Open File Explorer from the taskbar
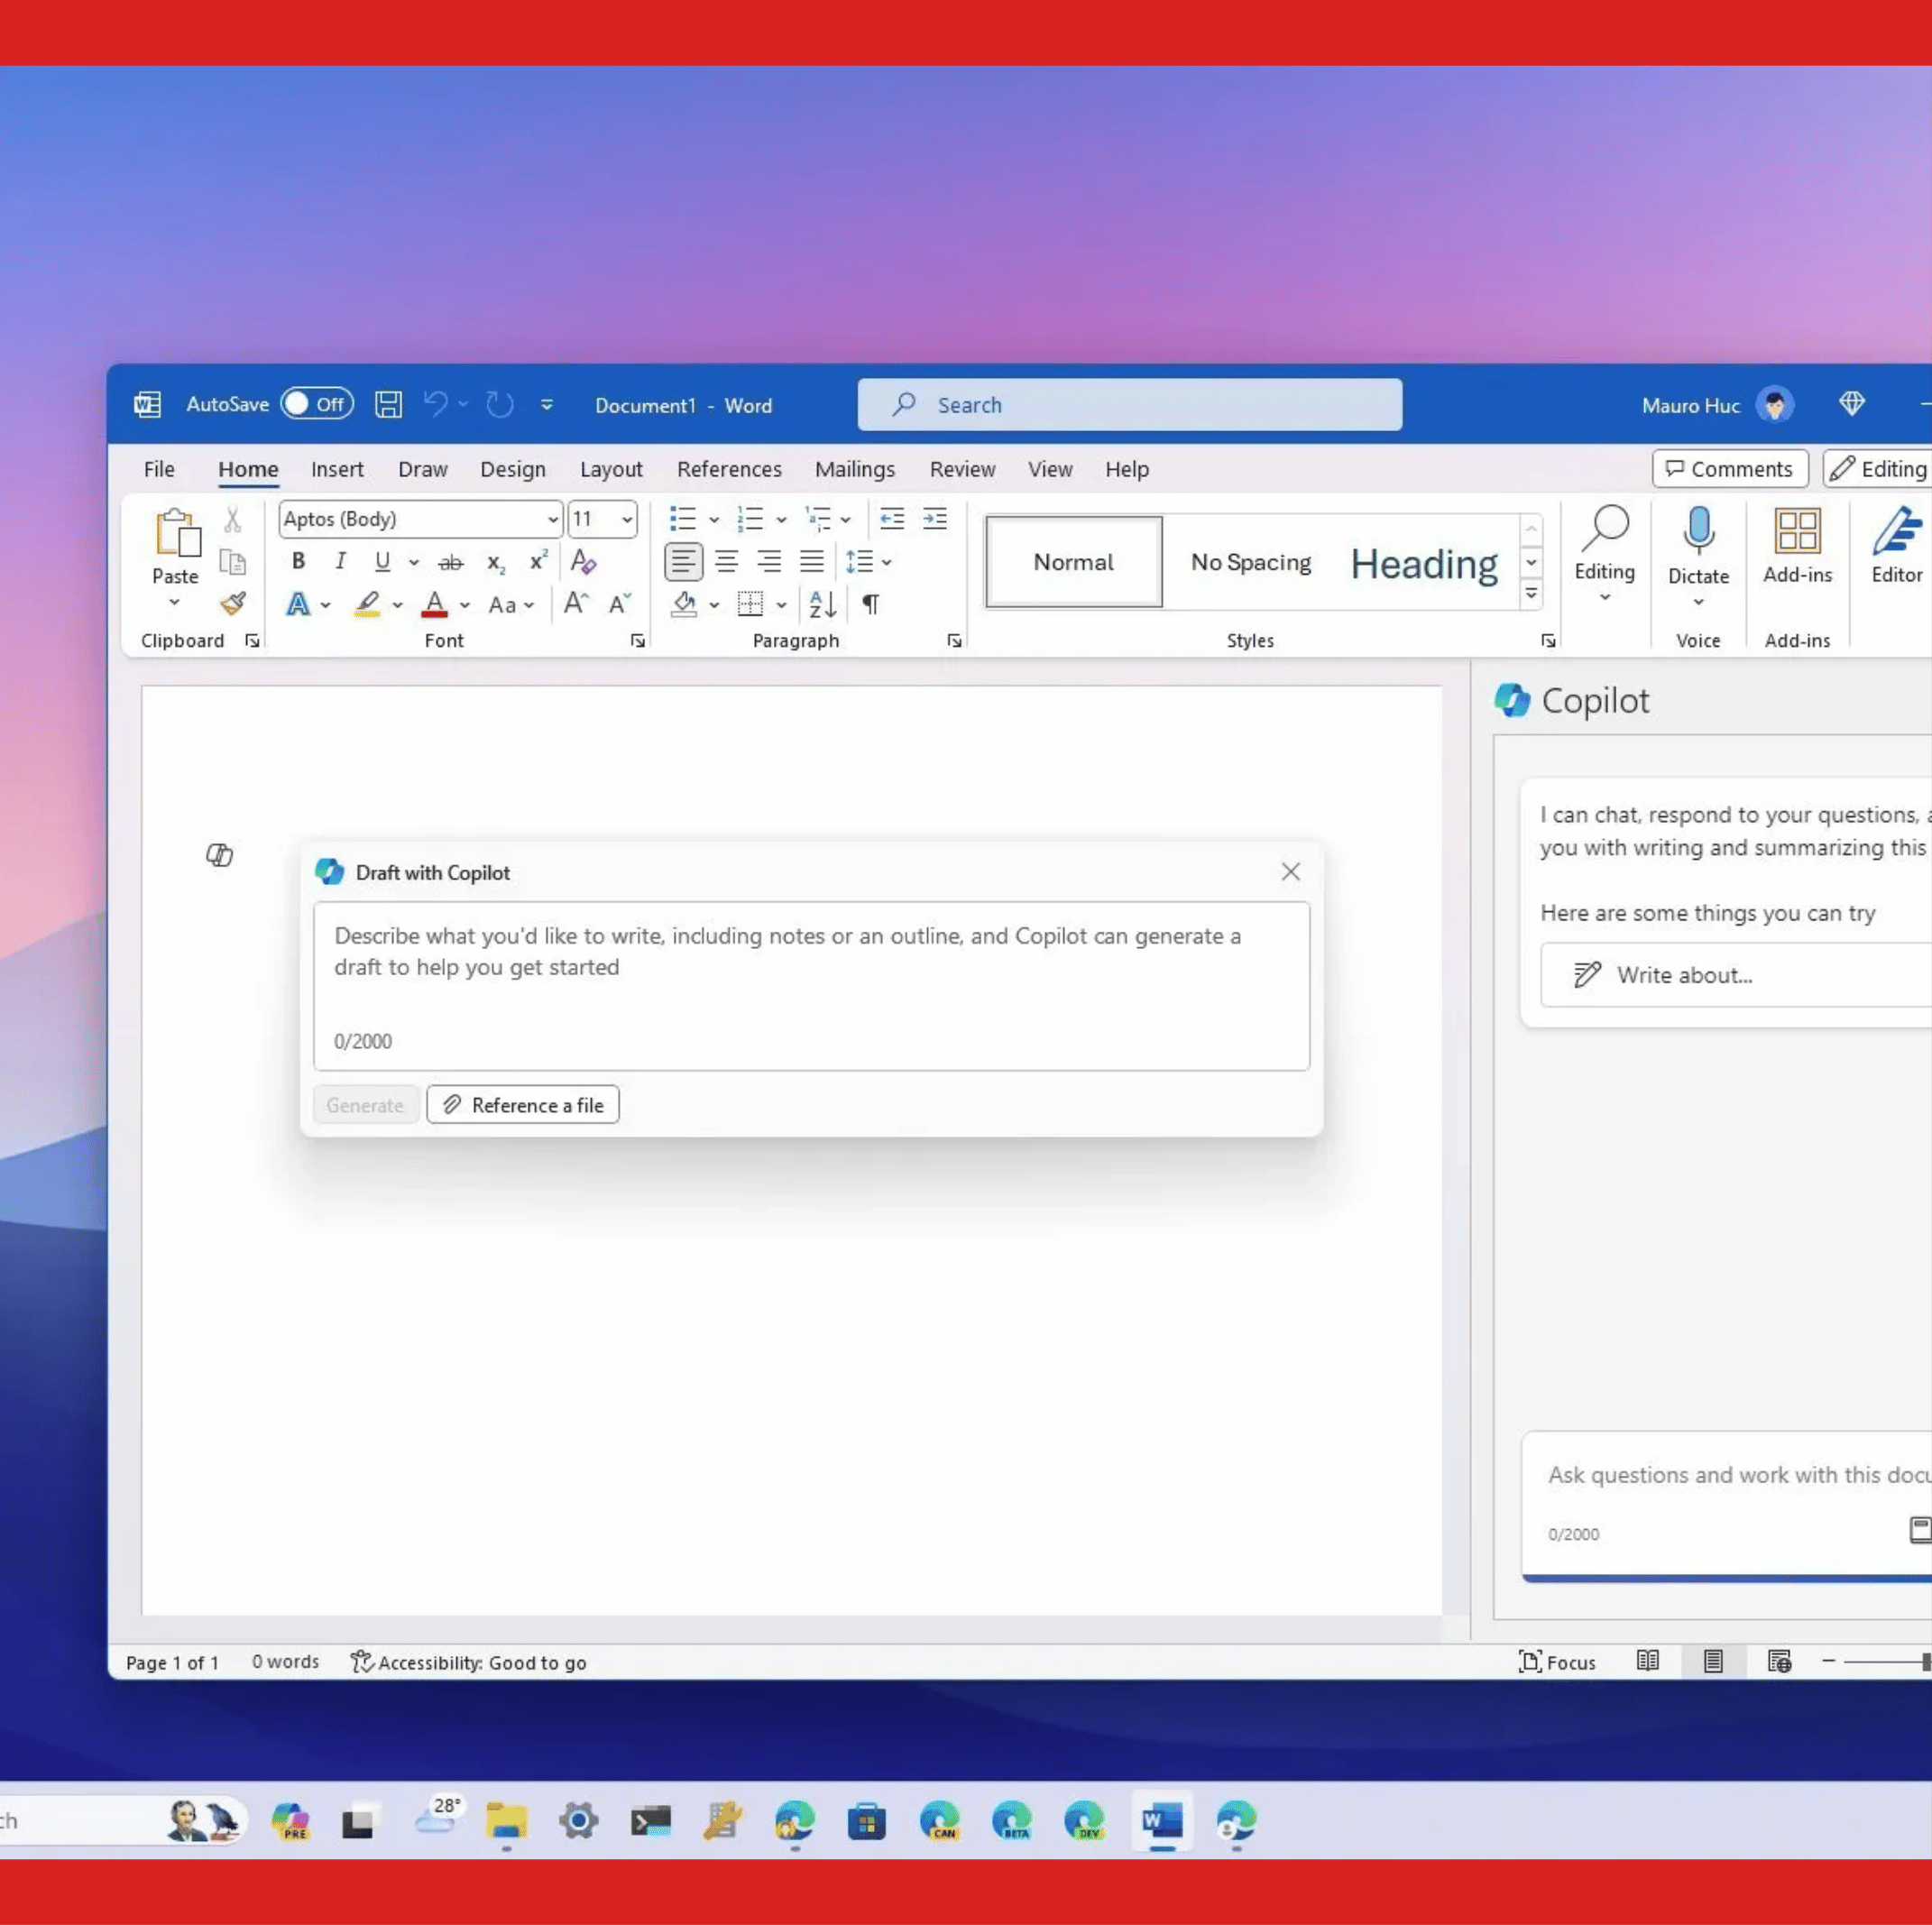This screenshot has height=1925, width=1932. pyautogui.click(x=507, y=1821)
